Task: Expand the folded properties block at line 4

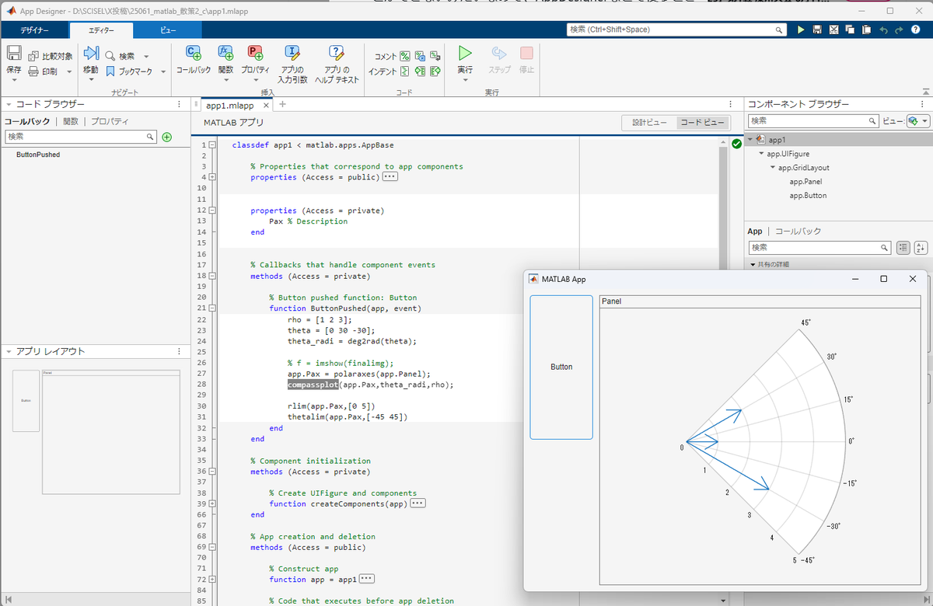Action: pos(212,177)
